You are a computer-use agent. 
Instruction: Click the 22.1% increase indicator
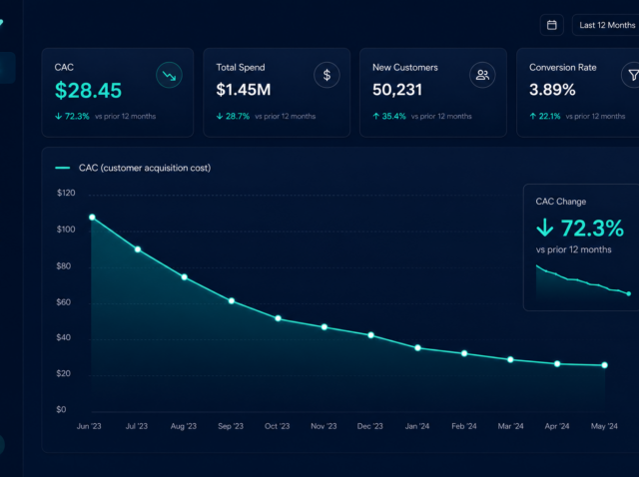tap(545, 116)
